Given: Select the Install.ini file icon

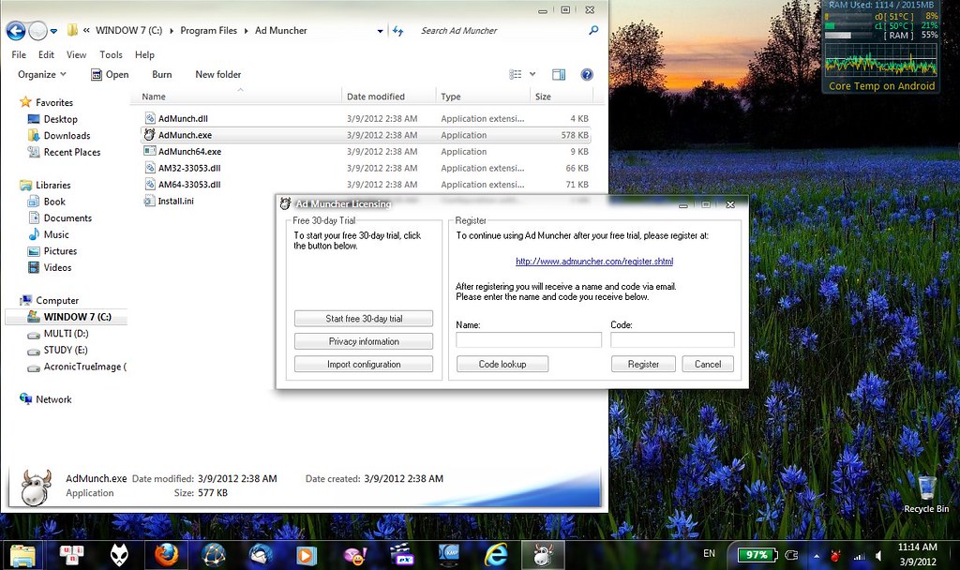Looking at the screenshot, I should coord(149,201).
